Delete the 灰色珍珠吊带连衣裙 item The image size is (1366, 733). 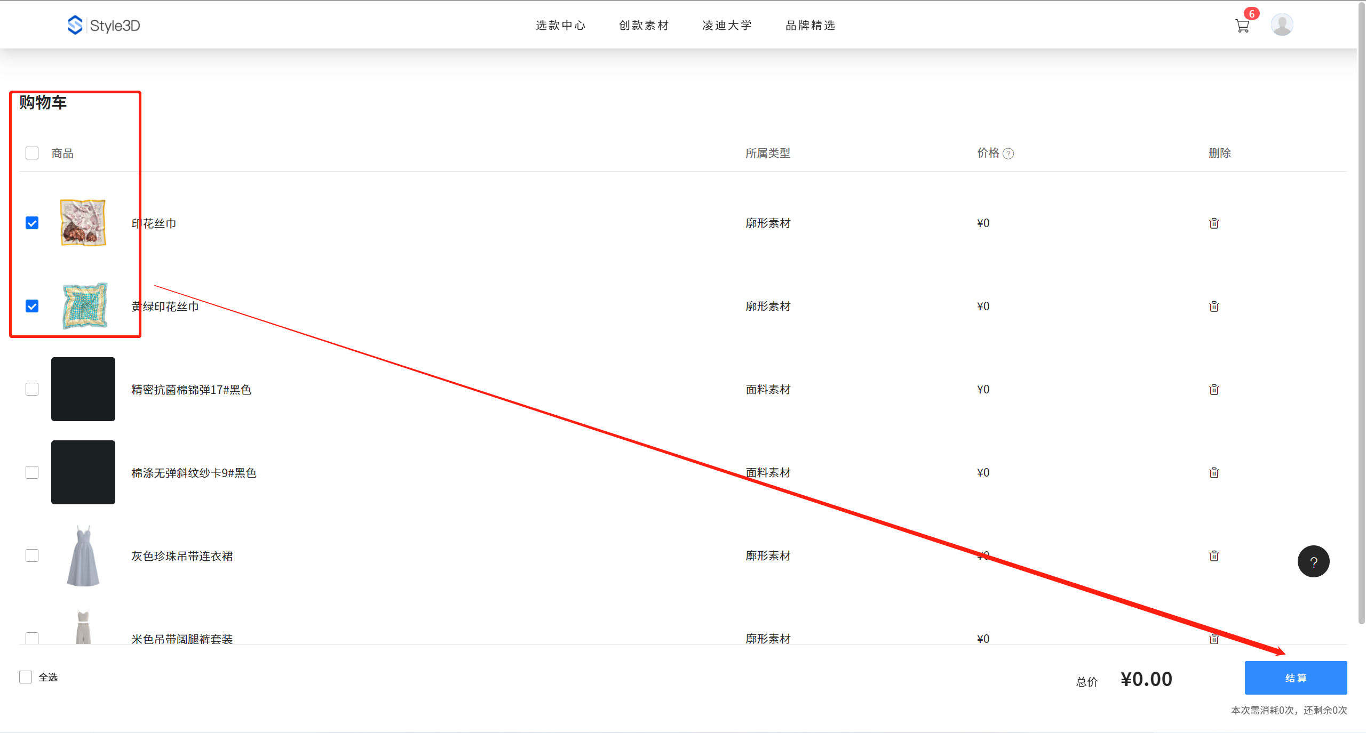(x=1214, y=555)
